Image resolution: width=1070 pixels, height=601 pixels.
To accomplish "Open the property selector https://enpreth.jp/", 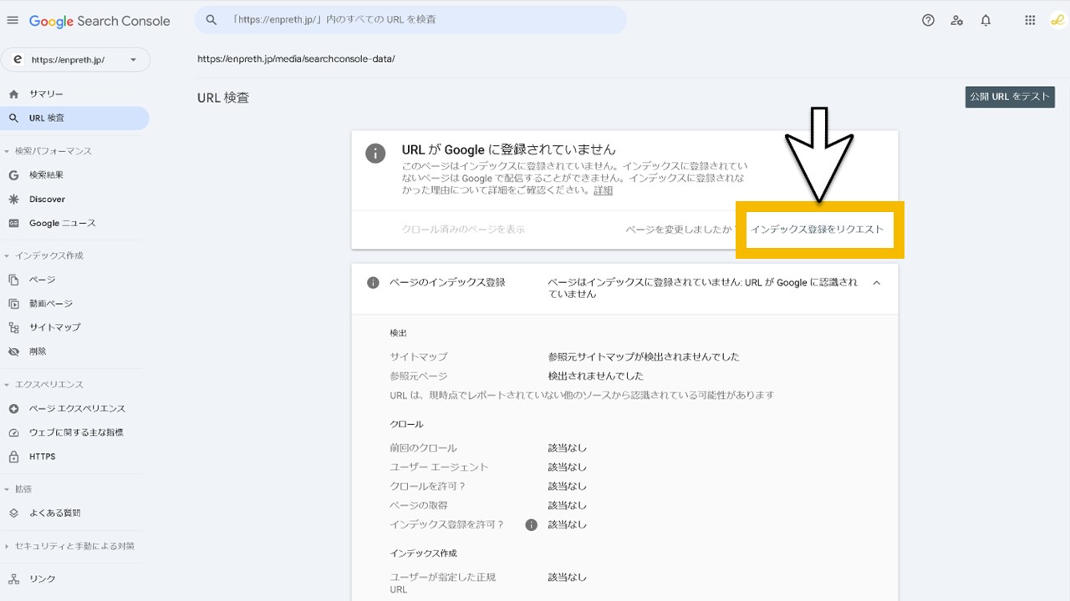I will pyautogui.click(x=76, y=60).
